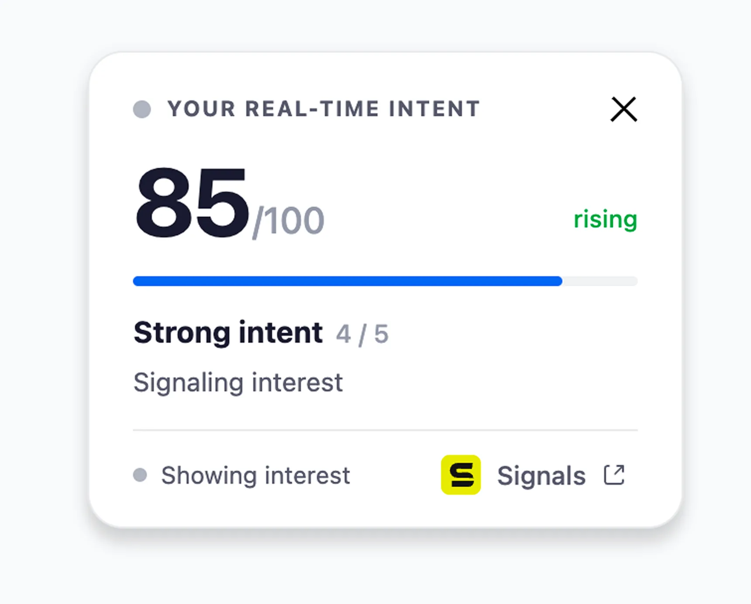Click gray status dot beside header title

[x=142, y=109]
